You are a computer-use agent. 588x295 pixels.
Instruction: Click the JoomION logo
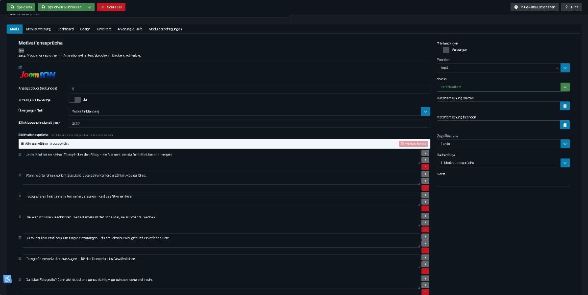pos(38,75)
